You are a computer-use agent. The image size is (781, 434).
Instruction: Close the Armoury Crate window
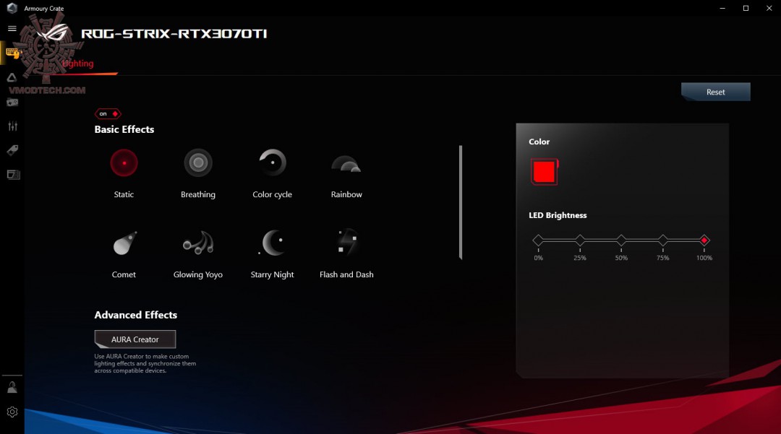click(769, 8)
